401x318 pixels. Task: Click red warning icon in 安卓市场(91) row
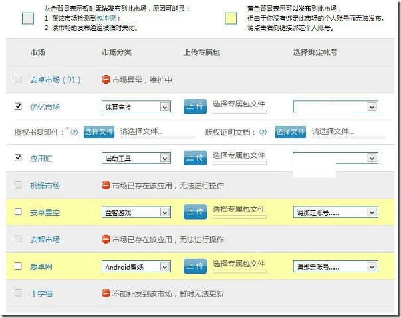pos(106,80)
